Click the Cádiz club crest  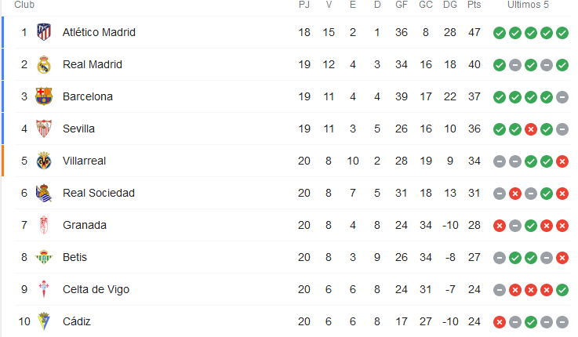click(x=44, y=321)
